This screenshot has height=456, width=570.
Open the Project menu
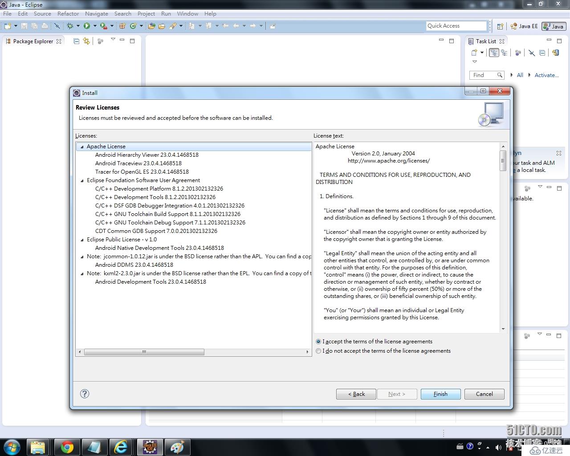tap(146, 14)
